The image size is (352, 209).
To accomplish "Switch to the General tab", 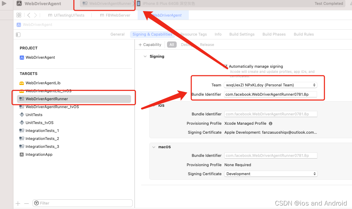I will [118, 34].
